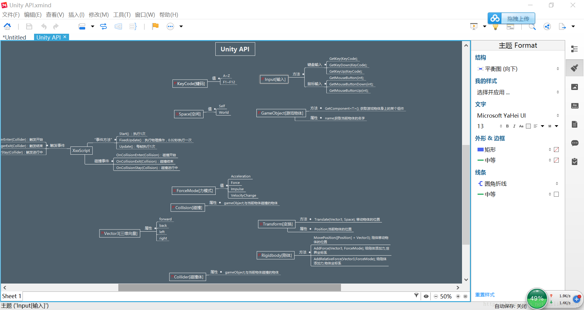The image size is (584, 310).
Task: Open the 修改(M) menu
Action: pyautogui.click(x=99, y=15)
